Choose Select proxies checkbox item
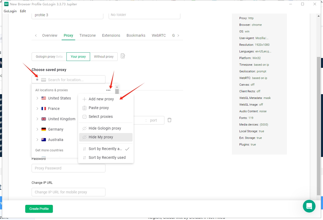This screenshot has width=323, height=220. click(x=100, y=117)
